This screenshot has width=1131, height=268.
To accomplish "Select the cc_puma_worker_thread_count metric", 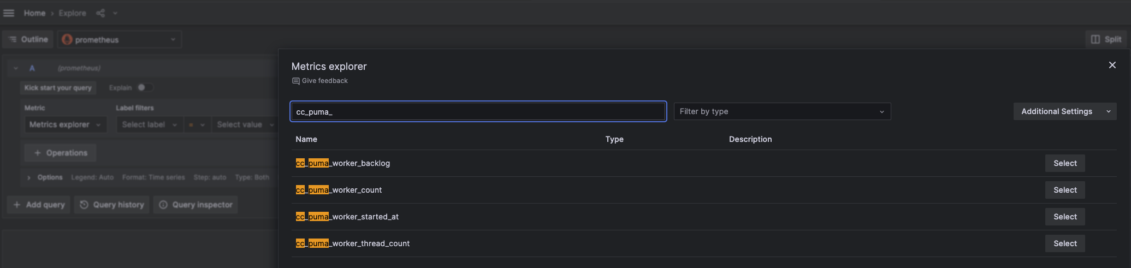I will [1064, 243].
